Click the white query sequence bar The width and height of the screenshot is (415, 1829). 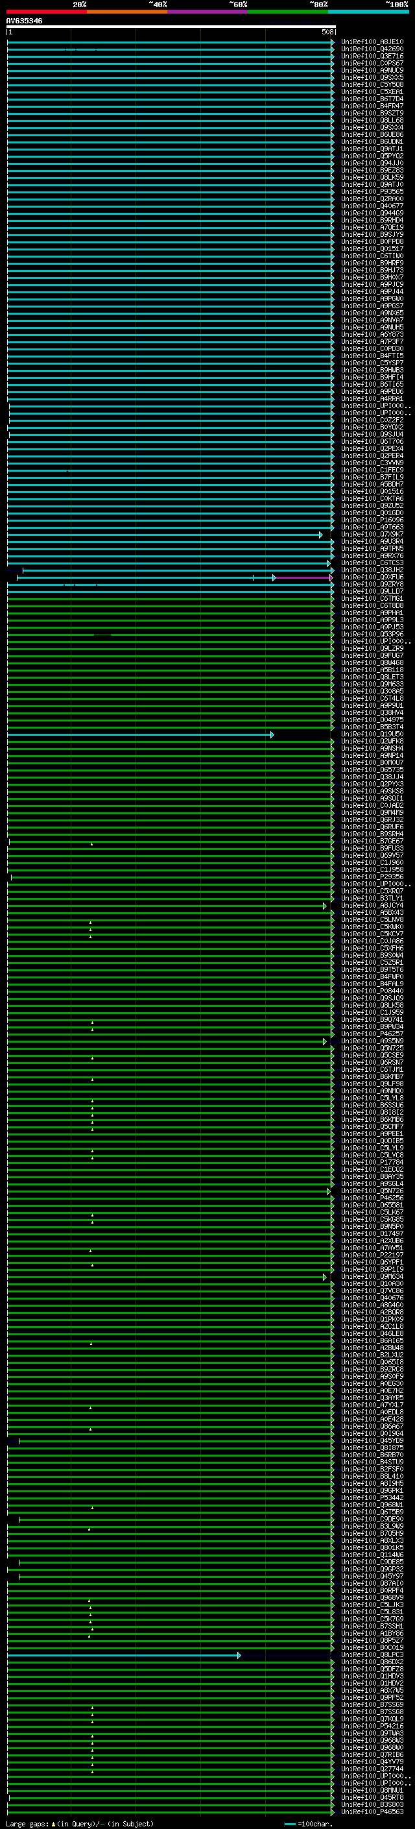point(171,26)
